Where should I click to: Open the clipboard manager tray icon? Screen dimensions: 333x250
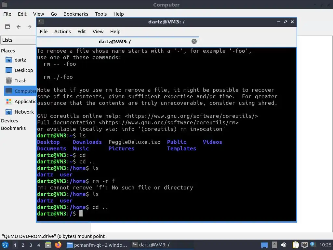[296, 245]
